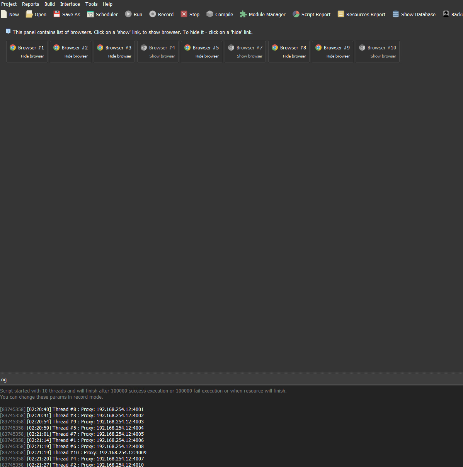
Task: Stop the script with Stop icon
Action: click(184, 14)
